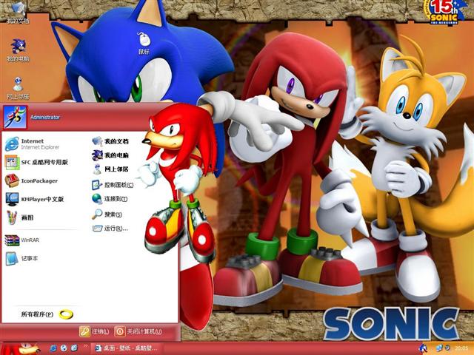474x355 pixels.
Task: Open KMPlayer中文版 from Start menu
Action: (x=35, y=199)
